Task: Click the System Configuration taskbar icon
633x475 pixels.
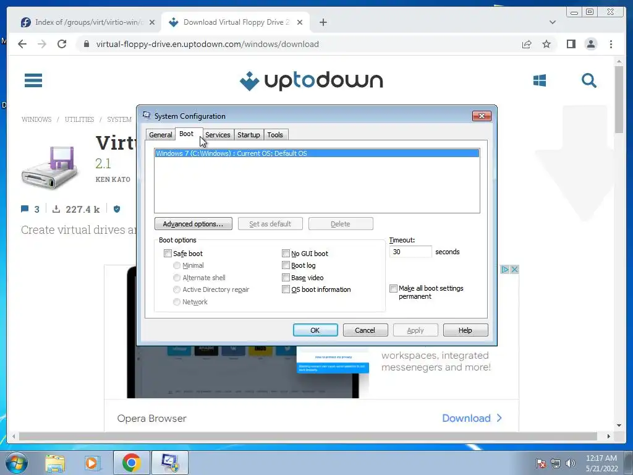Action: [169, 463]
